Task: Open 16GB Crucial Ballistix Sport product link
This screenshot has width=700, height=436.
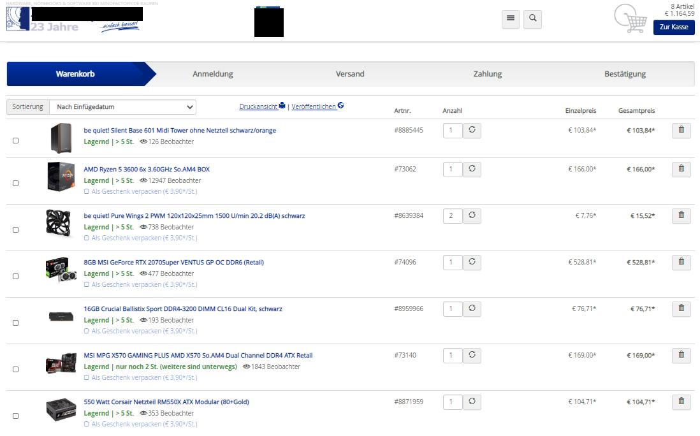Action: click(183, 309)
